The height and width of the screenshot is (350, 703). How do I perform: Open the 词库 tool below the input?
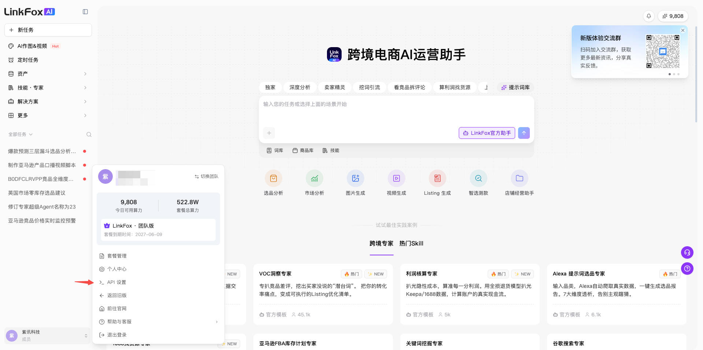tap(275, 151)
